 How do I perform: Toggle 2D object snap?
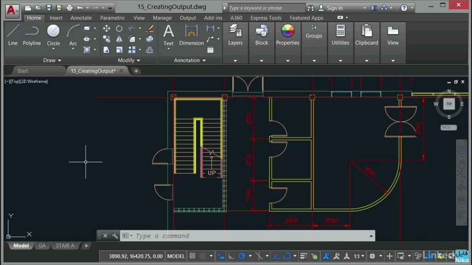(287, 256)
